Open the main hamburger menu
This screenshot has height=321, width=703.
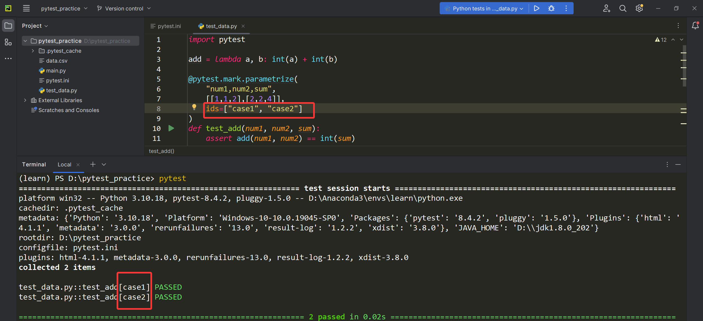(x=26, y=9)
